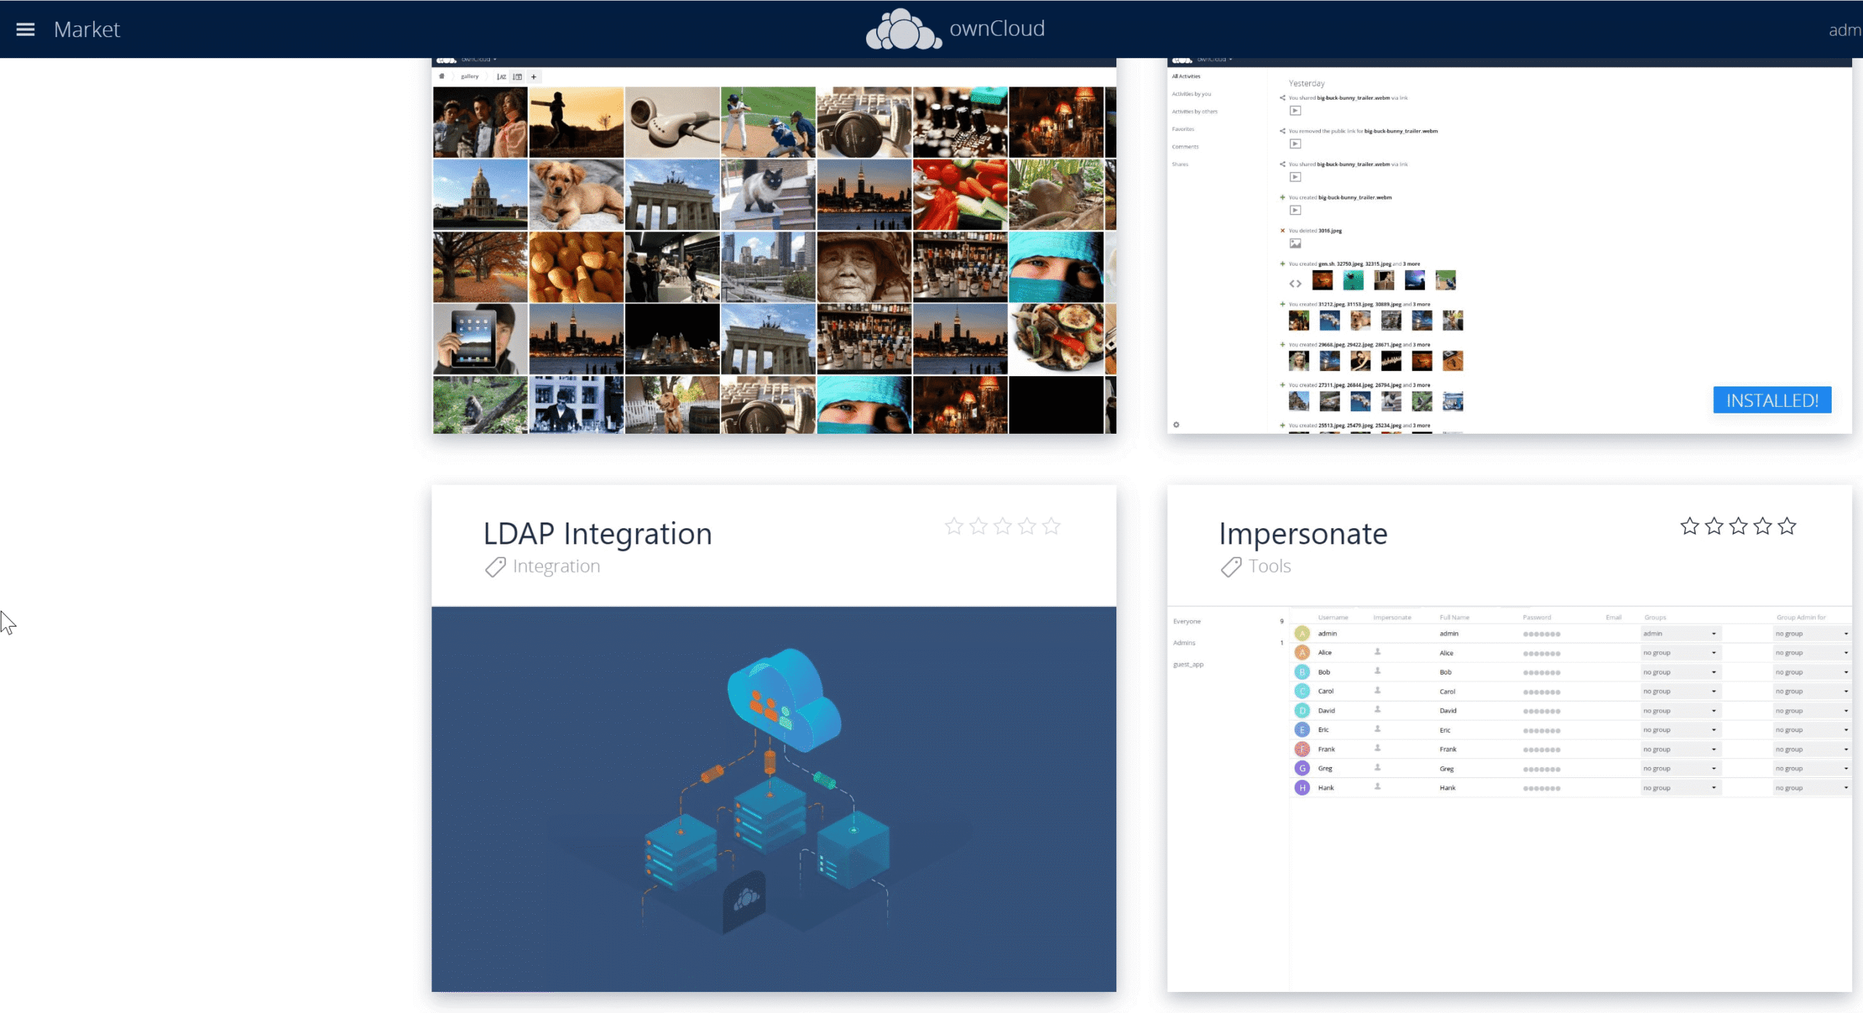
Task: Click the third rating star on Impersonate
Action: 1738,526
